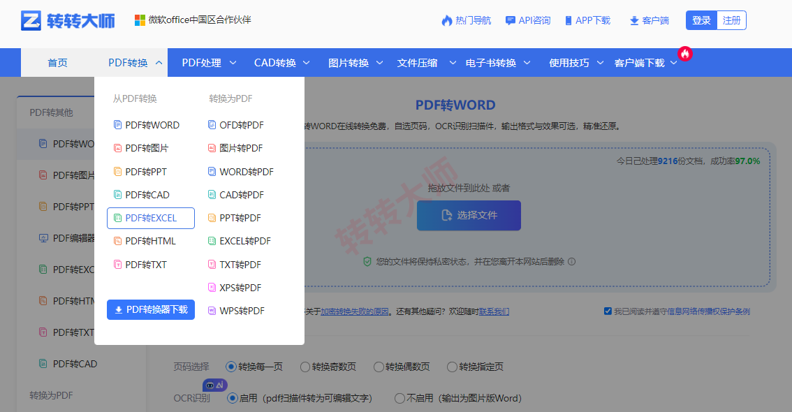Click the chat icon beside API咨询
The image size is (792, 412).
click(511, 21)
